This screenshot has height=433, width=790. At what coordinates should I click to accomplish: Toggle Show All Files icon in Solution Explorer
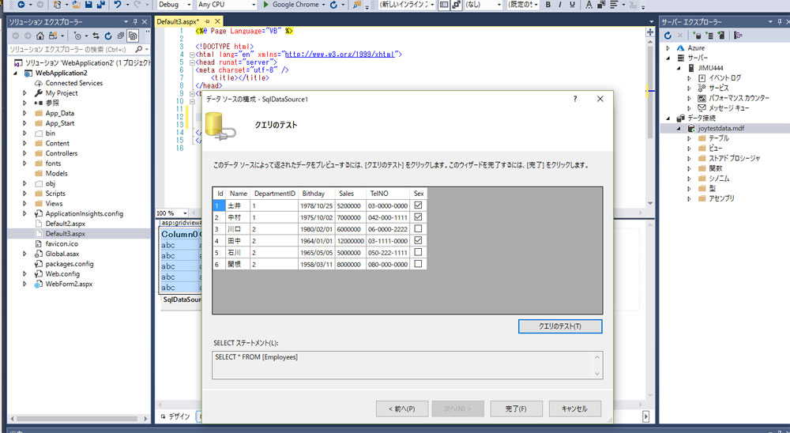[x=133, y=36]
